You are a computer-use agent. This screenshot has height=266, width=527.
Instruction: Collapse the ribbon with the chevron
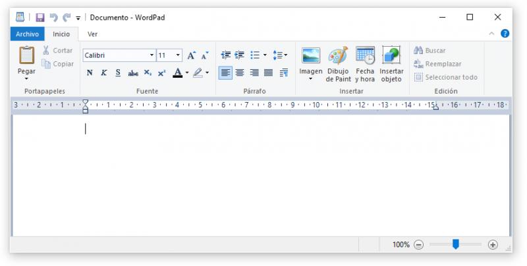[x=491, y=34]
